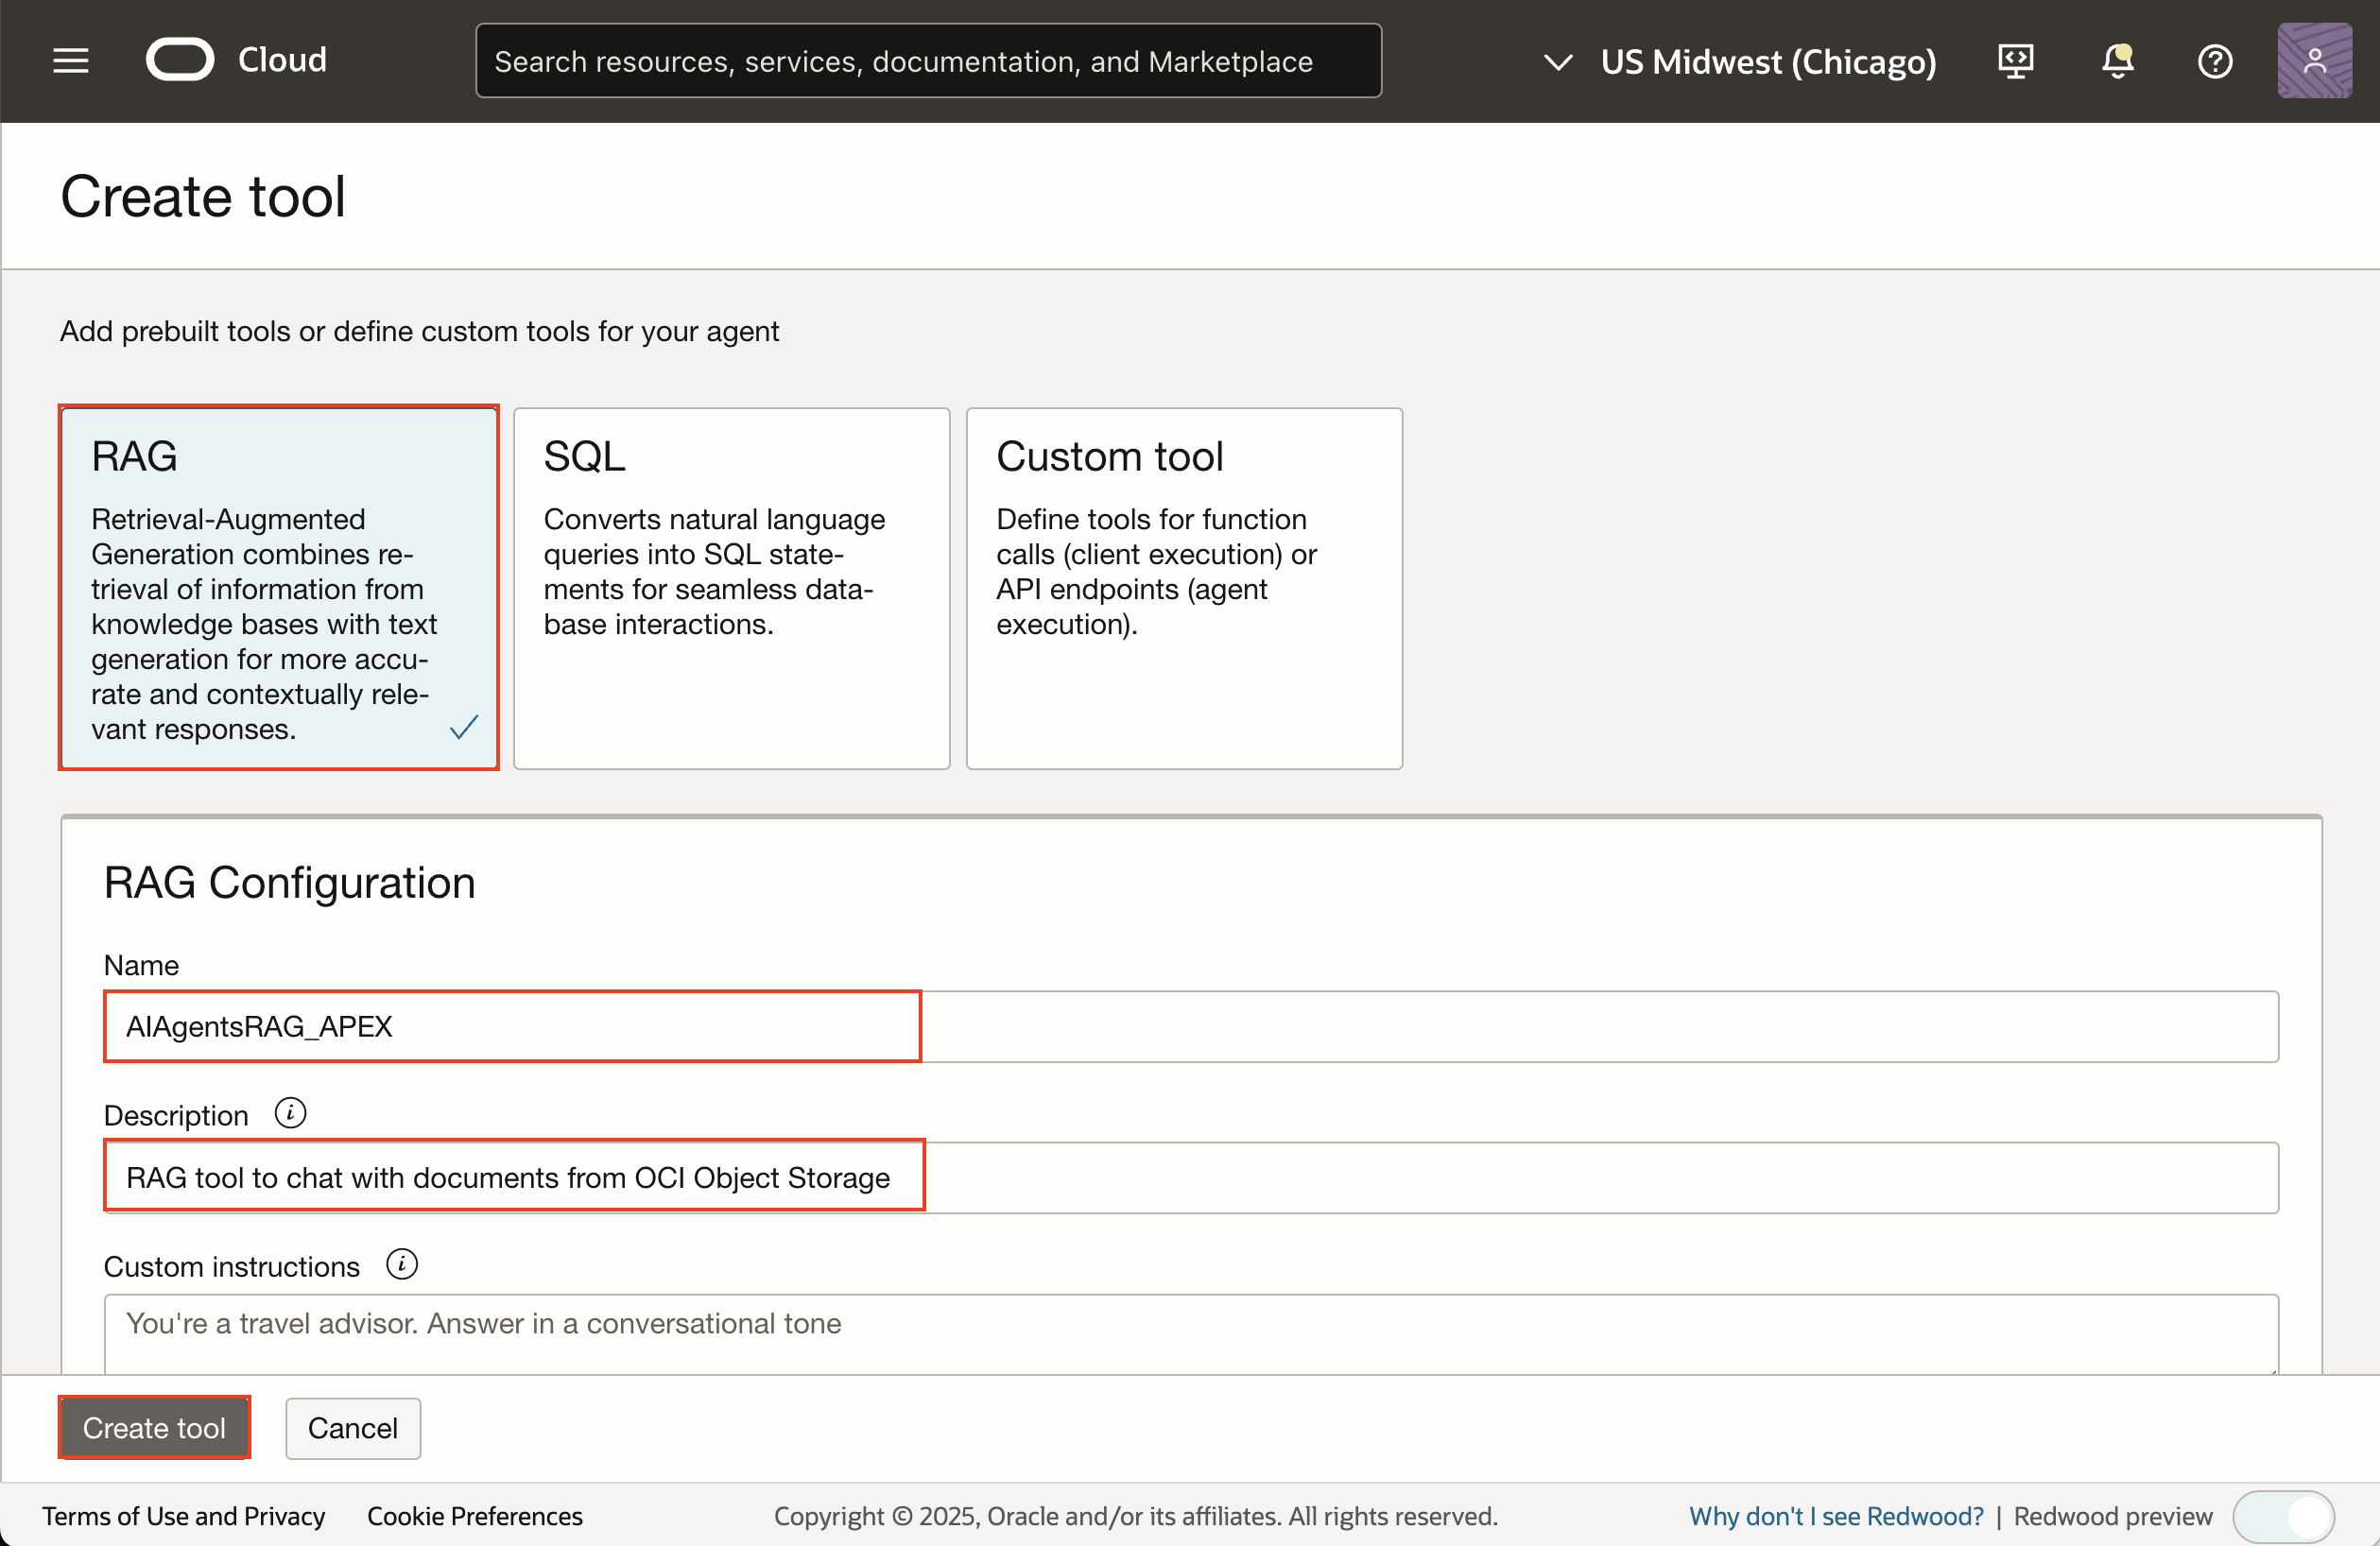2380x1546 pixels.
Task: Open the user profile avatar
Action: pos(2313,61)
